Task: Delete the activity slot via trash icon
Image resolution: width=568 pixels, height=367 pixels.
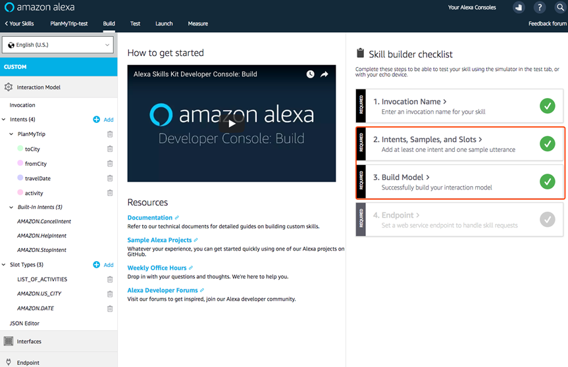Action: [x=110, y=193]
